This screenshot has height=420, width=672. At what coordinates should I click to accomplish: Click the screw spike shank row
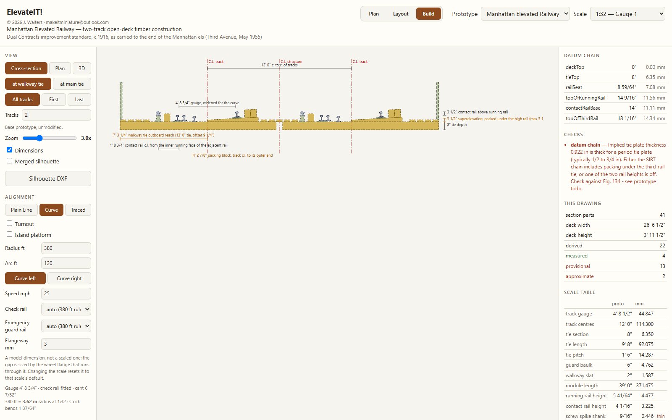[615, 416]
